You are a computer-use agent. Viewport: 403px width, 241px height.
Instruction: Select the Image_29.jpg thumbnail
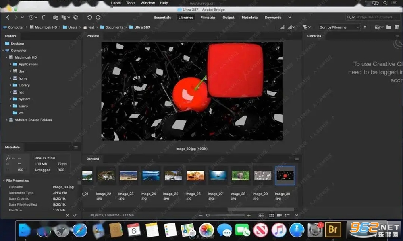coord(263,176)
